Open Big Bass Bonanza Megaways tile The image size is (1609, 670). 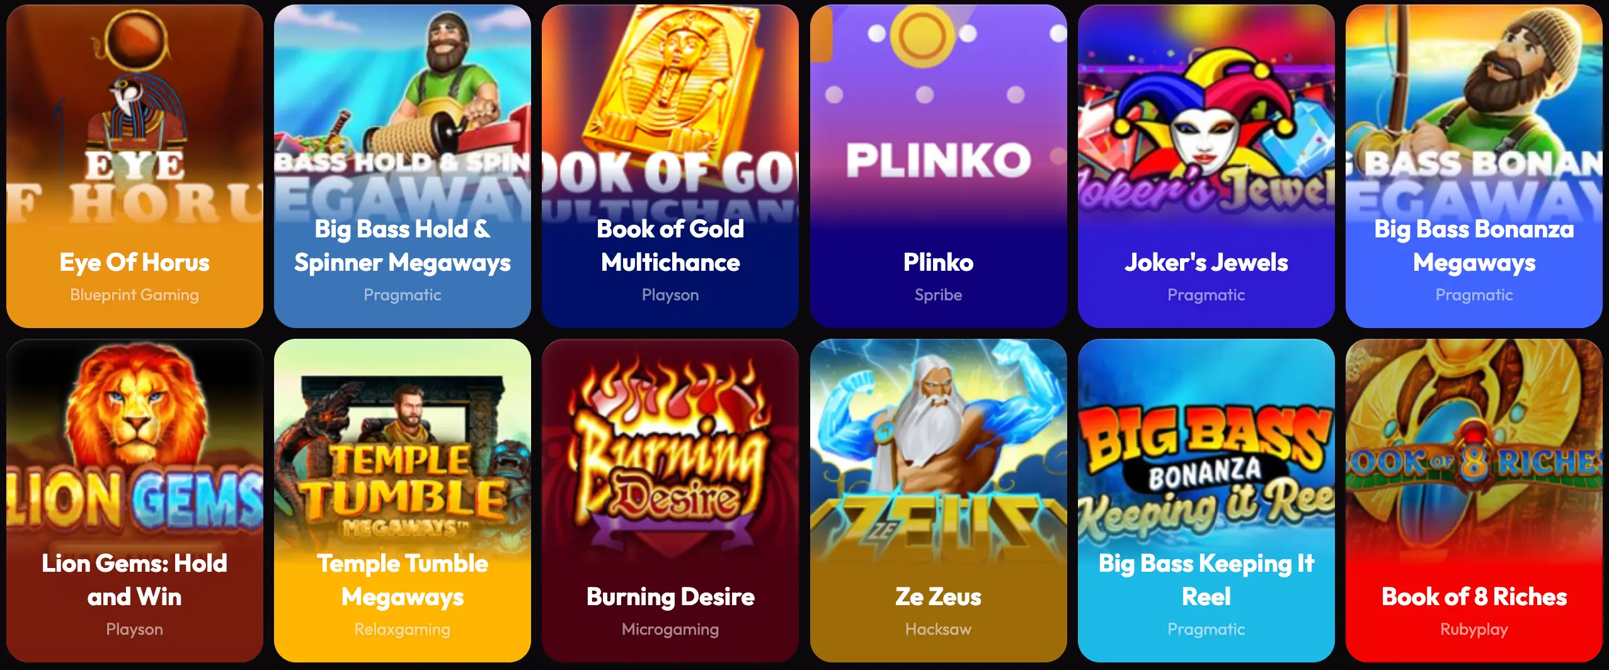pos(1474,166)
